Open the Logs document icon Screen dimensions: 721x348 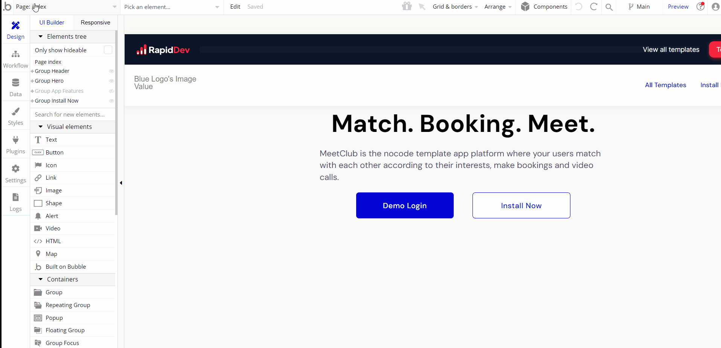pos(15,197)
